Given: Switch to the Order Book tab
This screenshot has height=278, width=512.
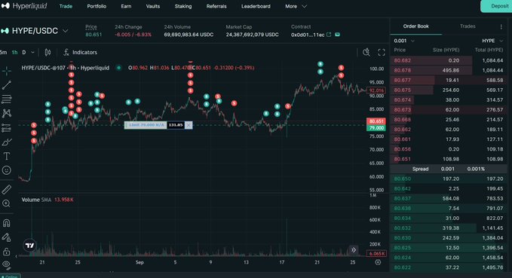Looking at the screenshot, I should click(x=416, y=26).
